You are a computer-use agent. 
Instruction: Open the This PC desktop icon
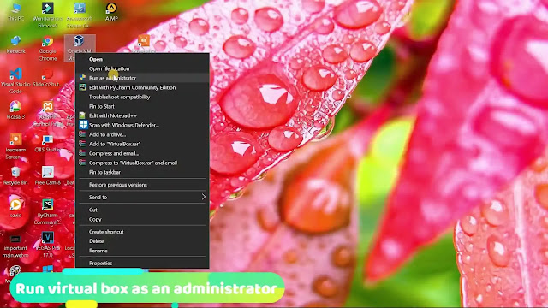click(15, 11)
